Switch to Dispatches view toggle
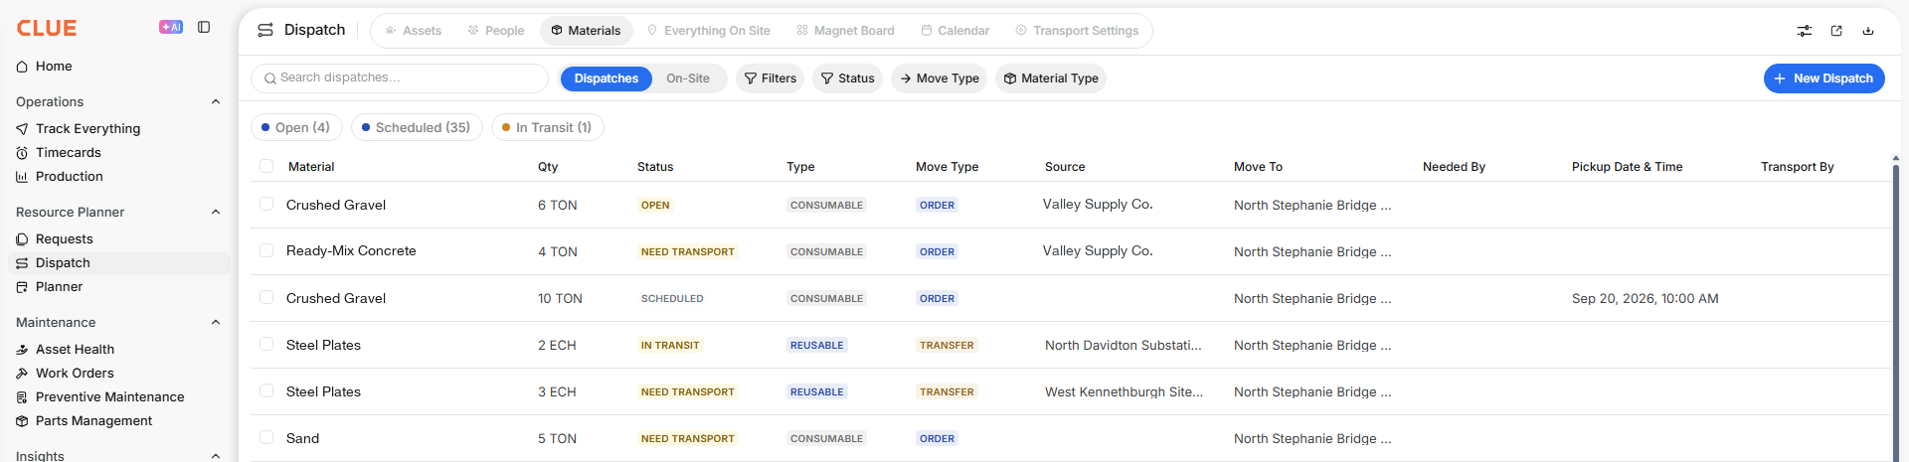Screen dimensions: 1909x462 coord(607,78)
